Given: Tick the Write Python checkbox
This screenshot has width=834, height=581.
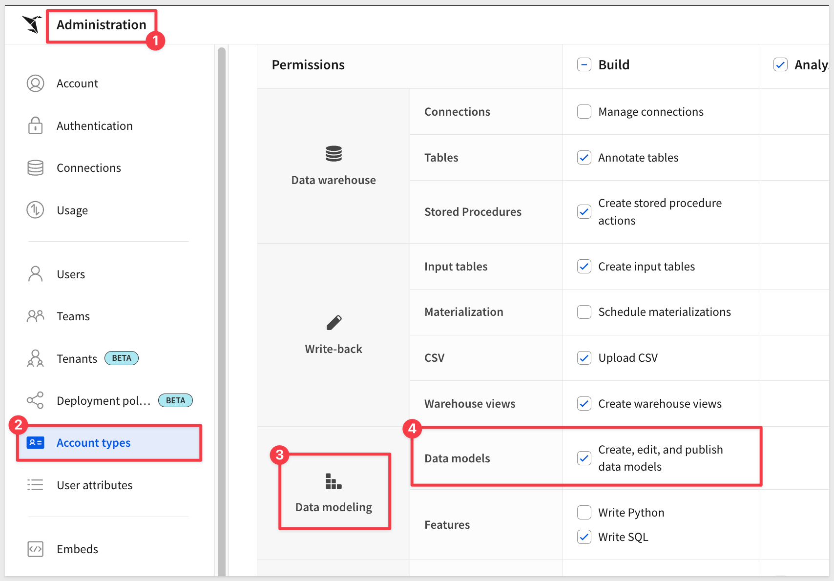Looking at the screenshot, I should pos(584,513).
